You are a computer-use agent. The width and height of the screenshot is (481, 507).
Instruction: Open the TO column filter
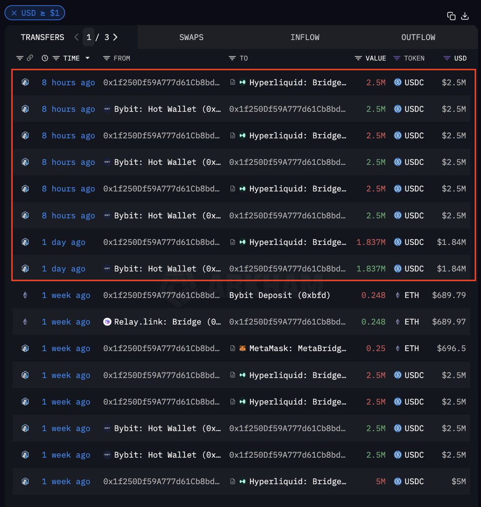232,58
